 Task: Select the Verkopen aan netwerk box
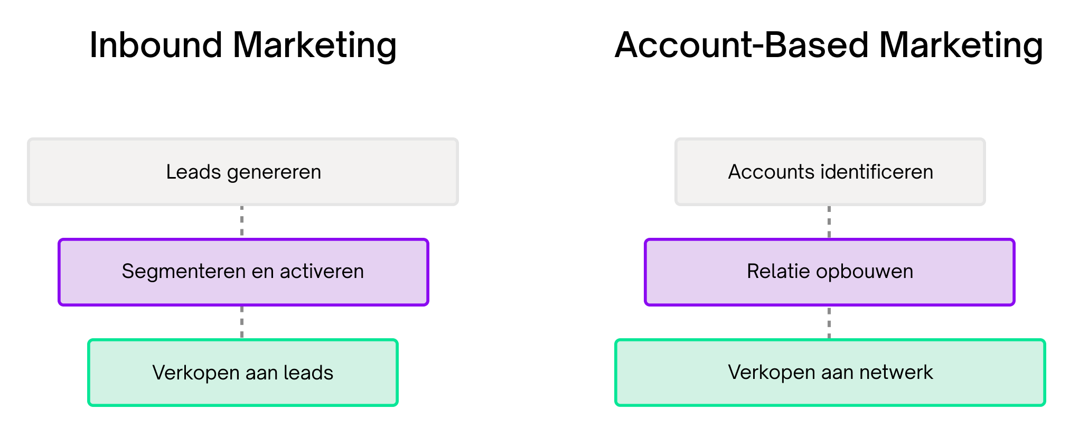tap(830, 373)
